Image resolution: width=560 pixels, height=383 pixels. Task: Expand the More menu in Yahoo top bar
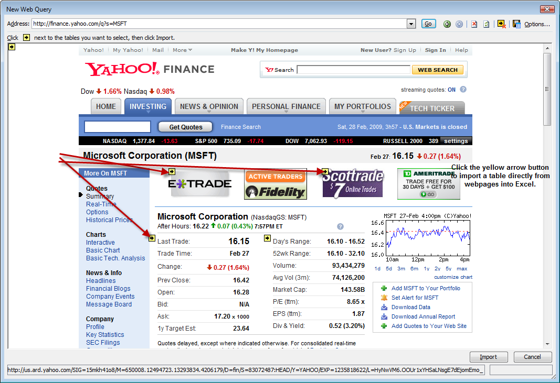tap(182, 50)
